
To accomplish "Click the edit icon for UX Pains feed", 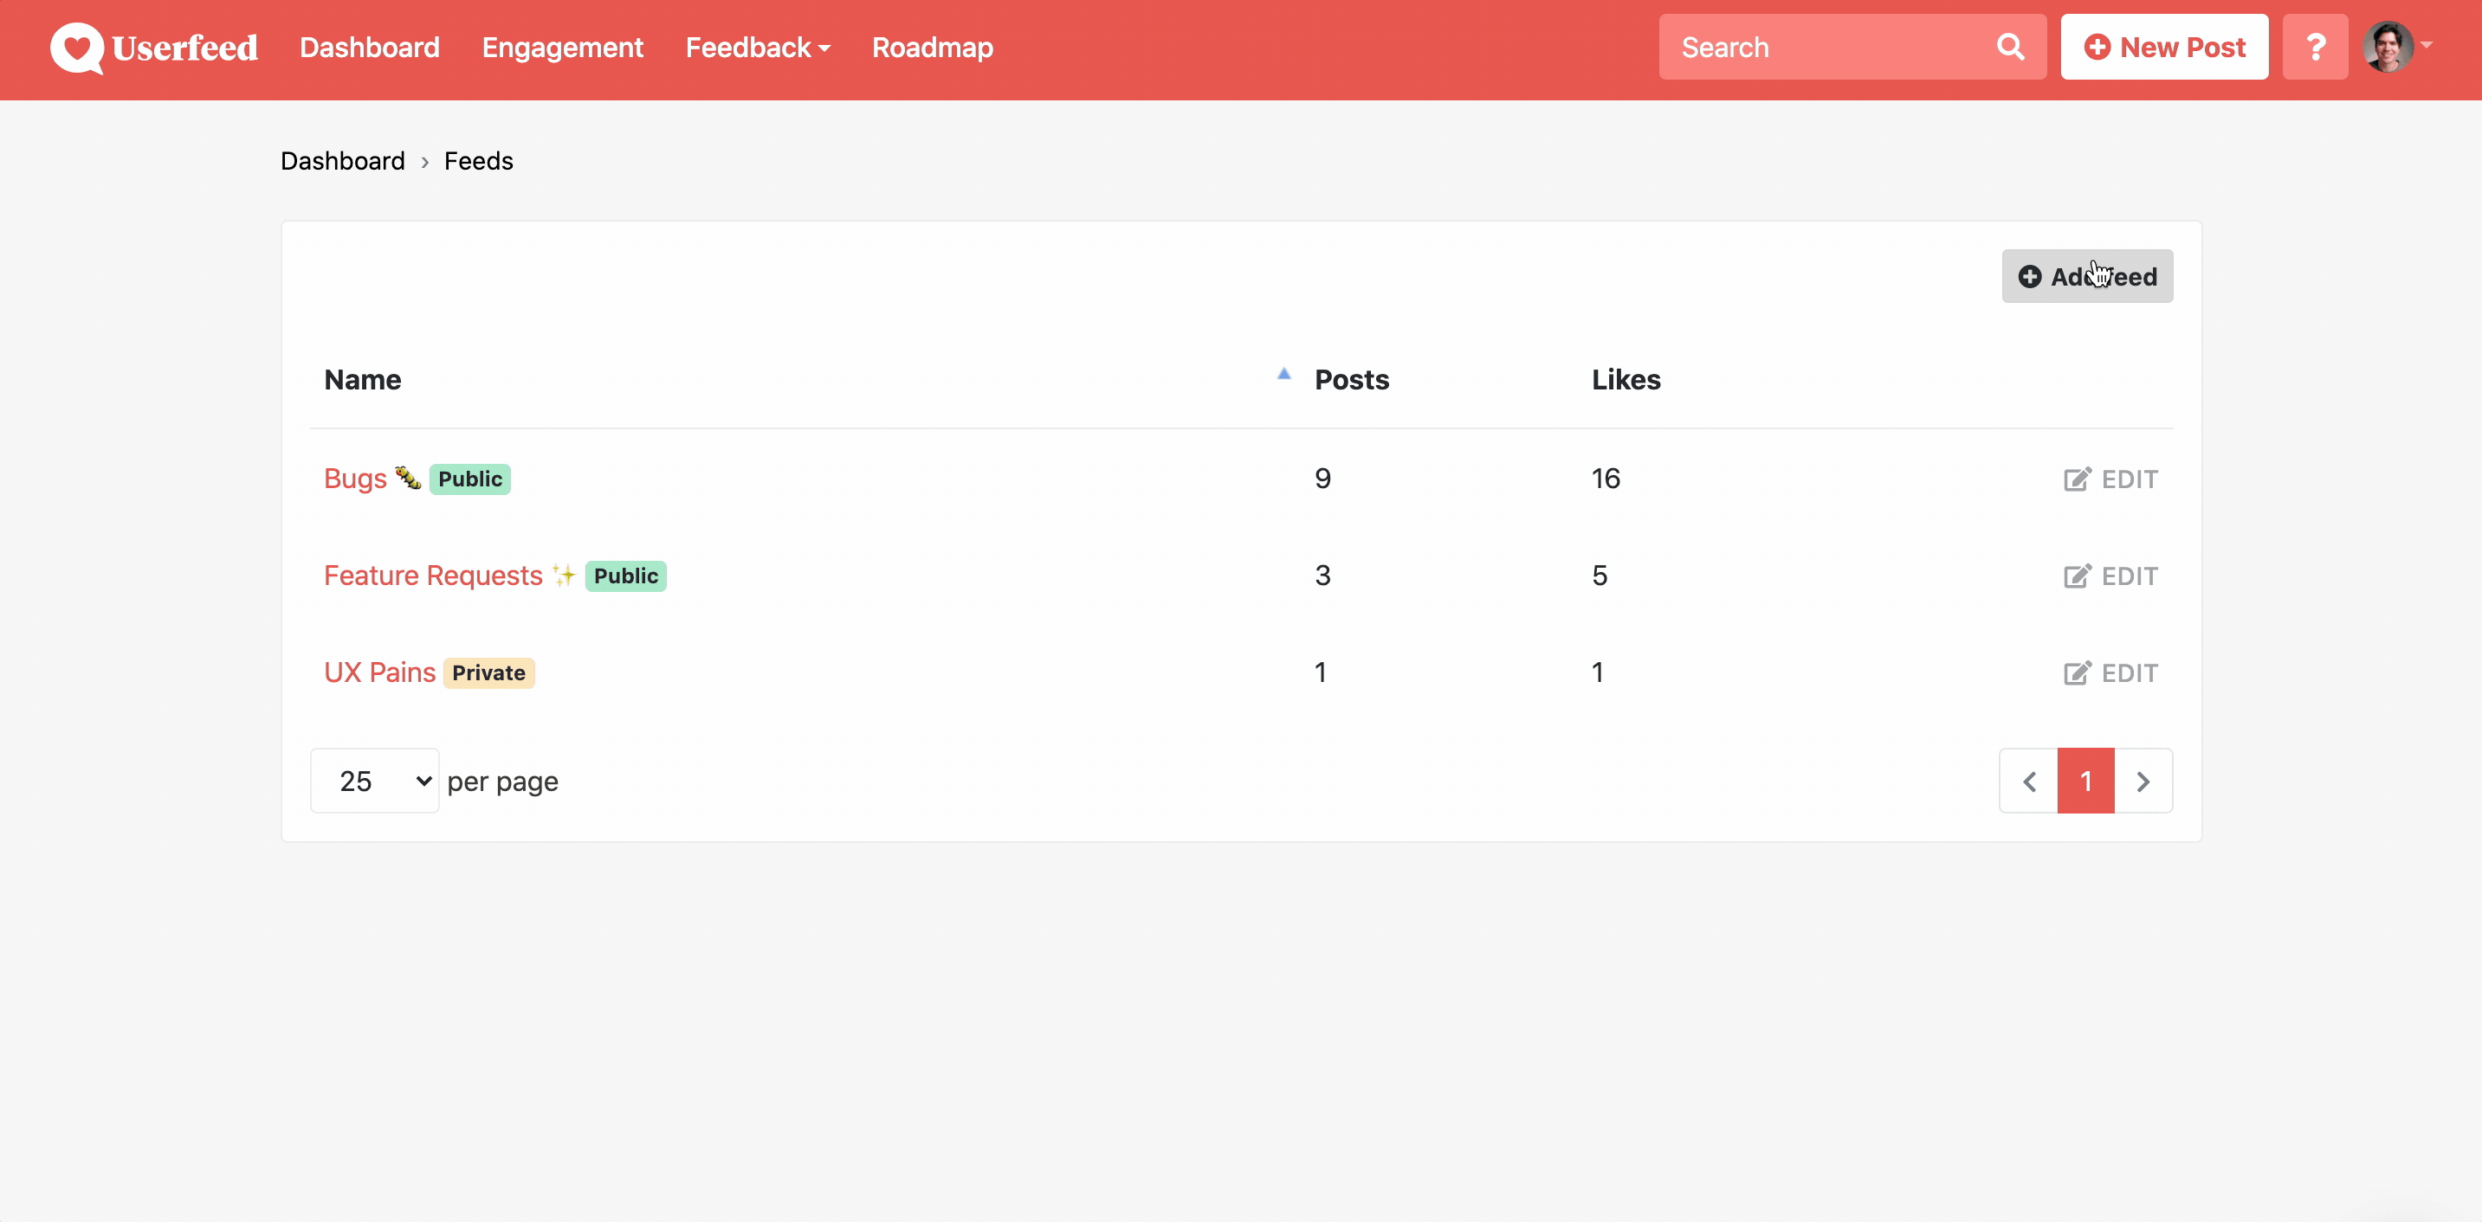I will (x=2078, y=672).
